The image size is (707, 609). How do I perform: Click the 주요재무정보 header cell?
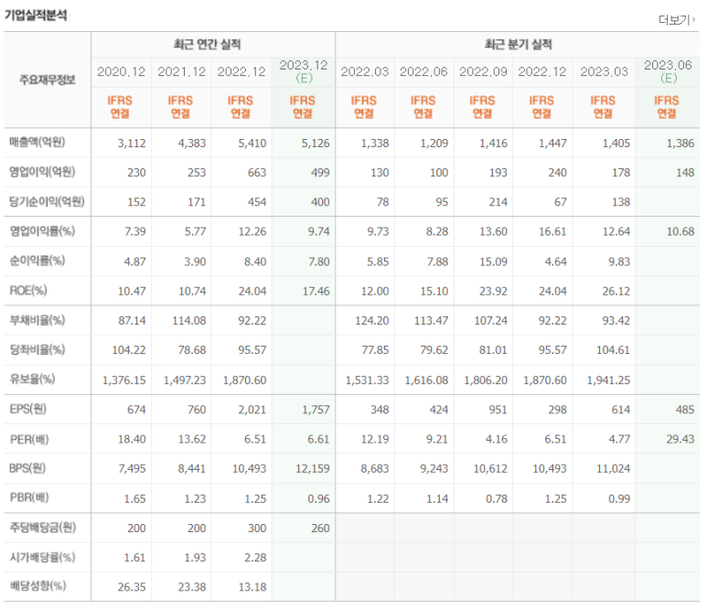coord(48,80)
